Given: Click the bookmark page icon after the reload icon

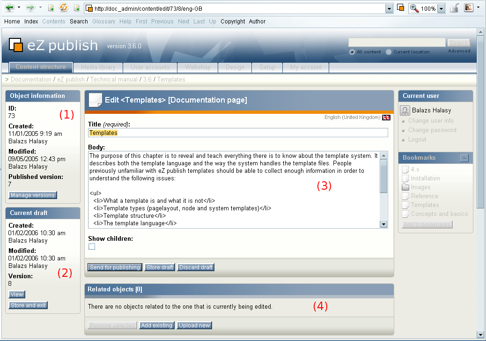Looking at the screenshot, I should coord(77,8).
